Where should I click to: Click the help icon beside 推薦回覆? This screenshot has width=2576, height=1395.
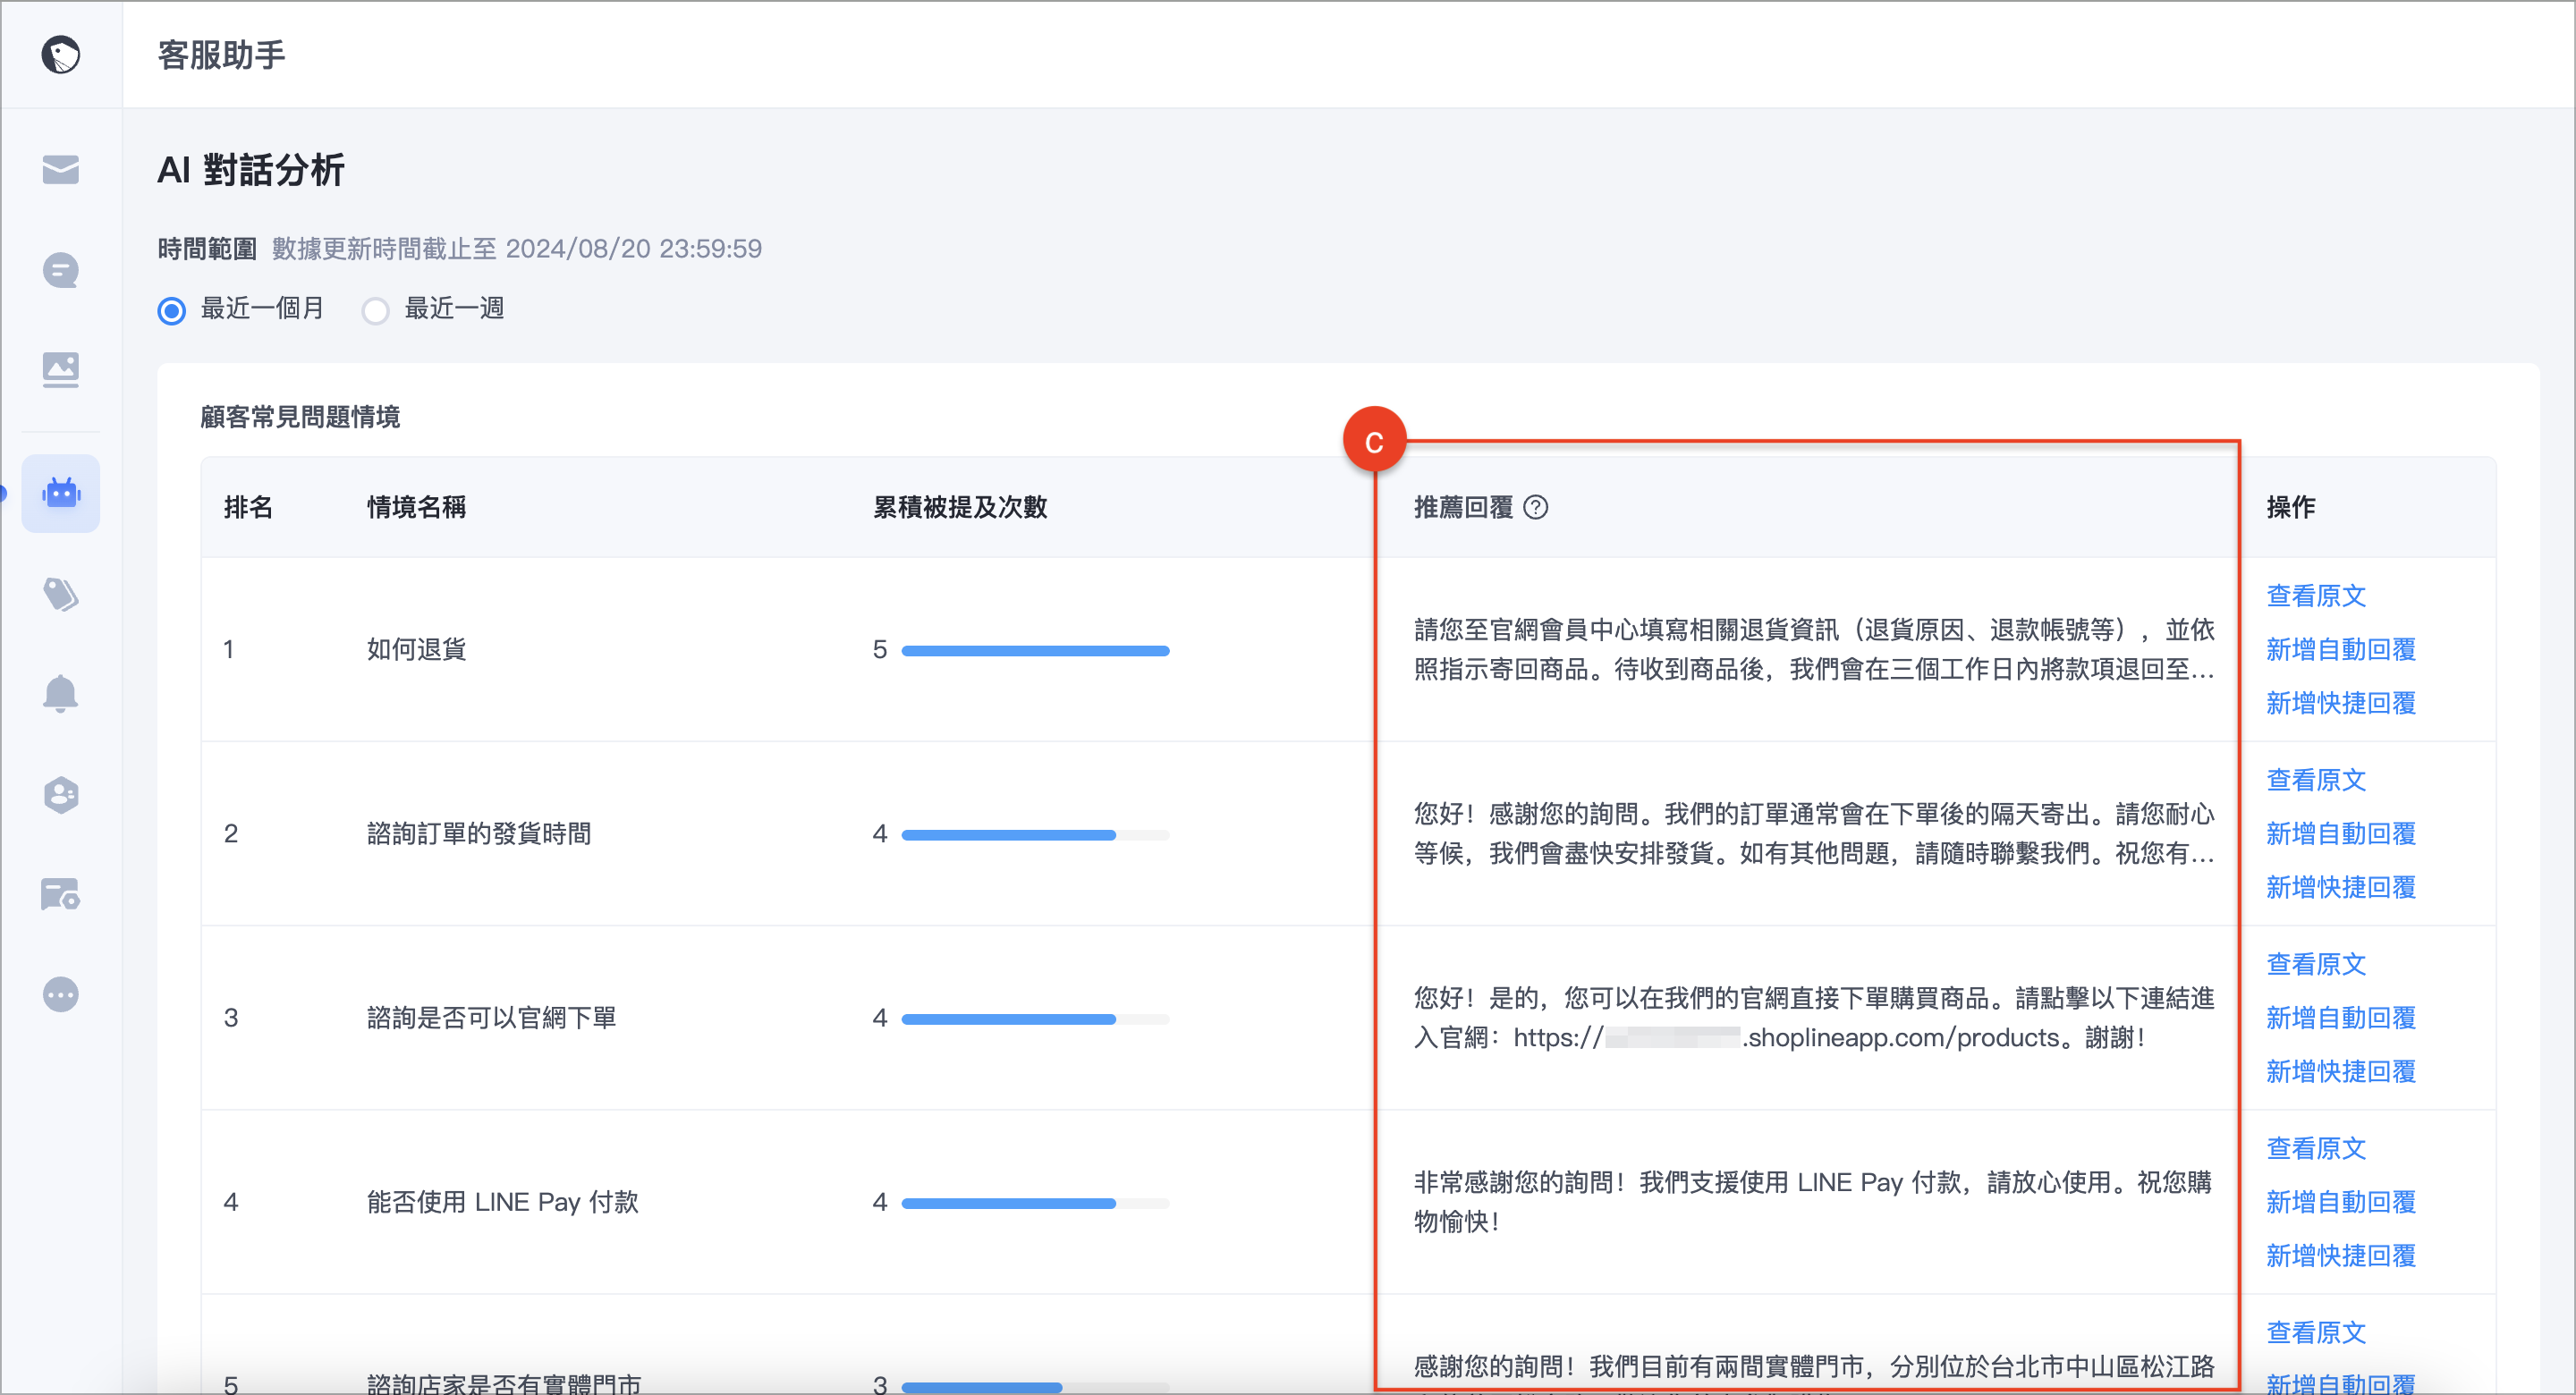1536,508
